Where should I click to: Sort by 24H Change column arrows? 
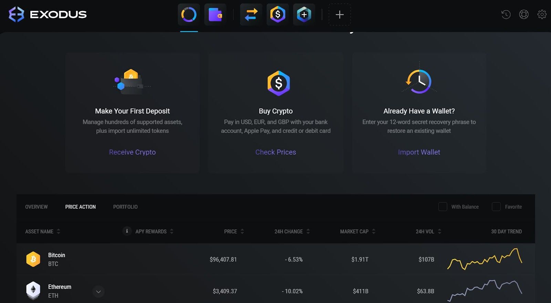(308, 231)
